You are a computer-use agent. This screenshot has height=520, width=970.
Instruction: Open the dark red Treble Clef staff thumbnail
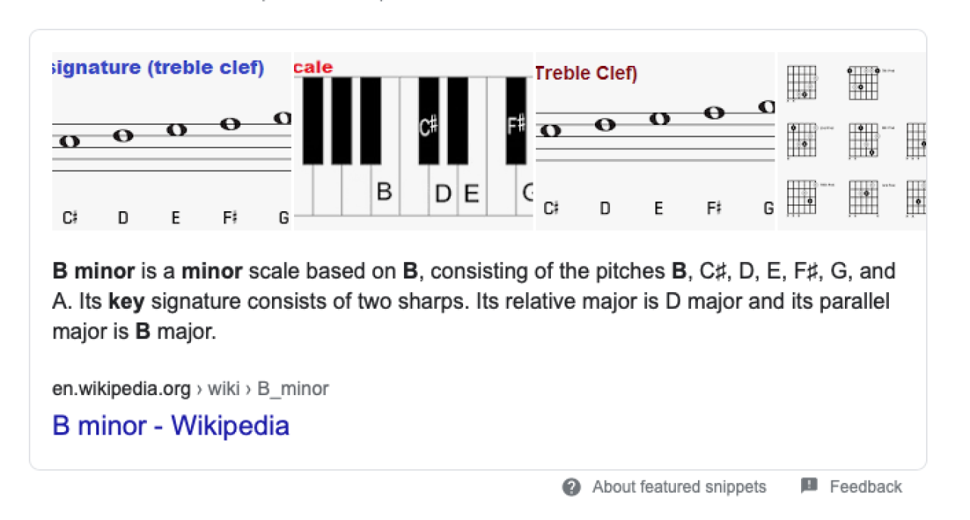pyautogui.click(x=655, y=142)
